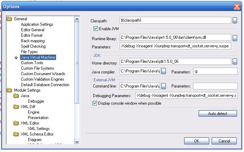Image resolution: width=244 pixels, height=152 pixels.
Task: Click the General folder icon
Action: (x=9, y=19)
